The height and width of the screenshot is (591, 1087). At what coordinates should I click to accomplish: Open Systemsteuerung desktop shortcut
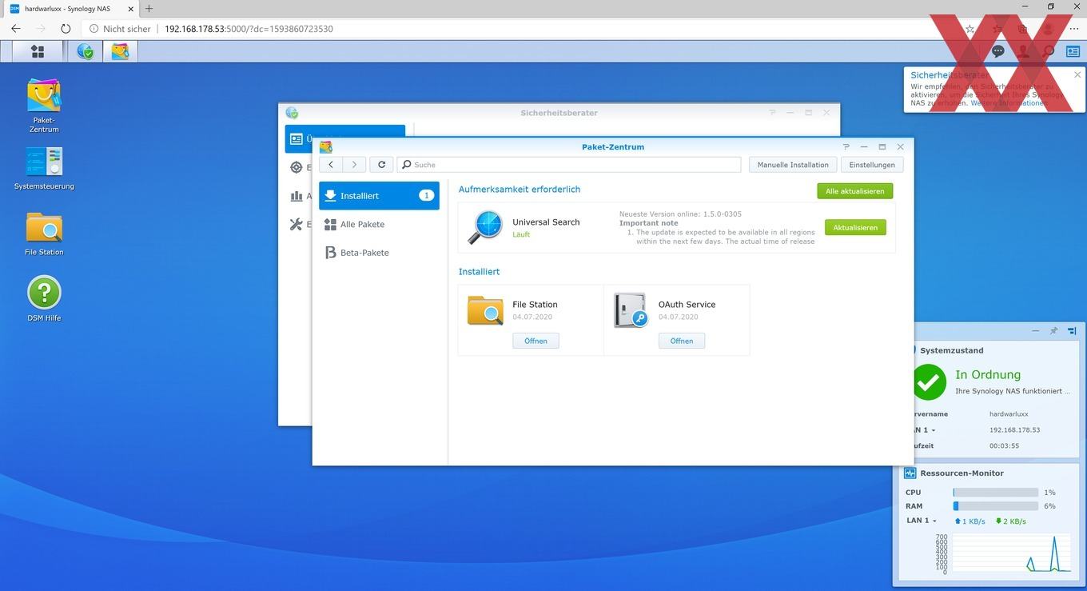tap(44, 168)
